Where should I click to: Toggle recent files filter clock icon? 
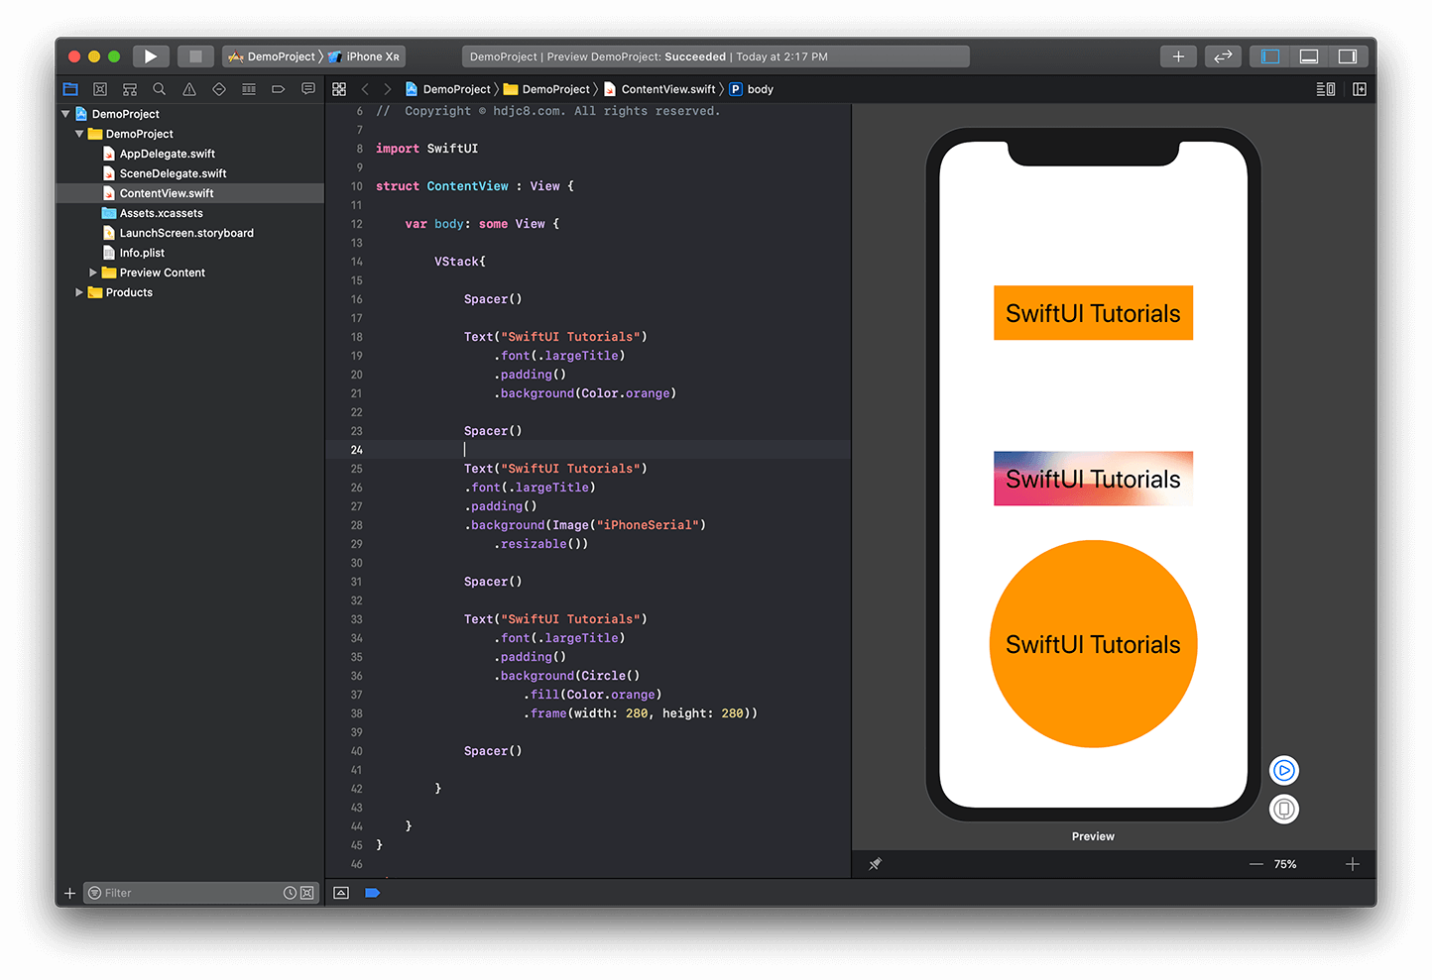point(290,893)
